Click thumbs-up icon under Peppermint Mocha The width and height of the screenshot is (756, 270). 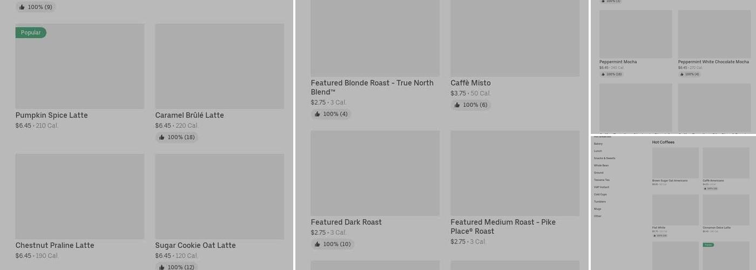point(603,74)
